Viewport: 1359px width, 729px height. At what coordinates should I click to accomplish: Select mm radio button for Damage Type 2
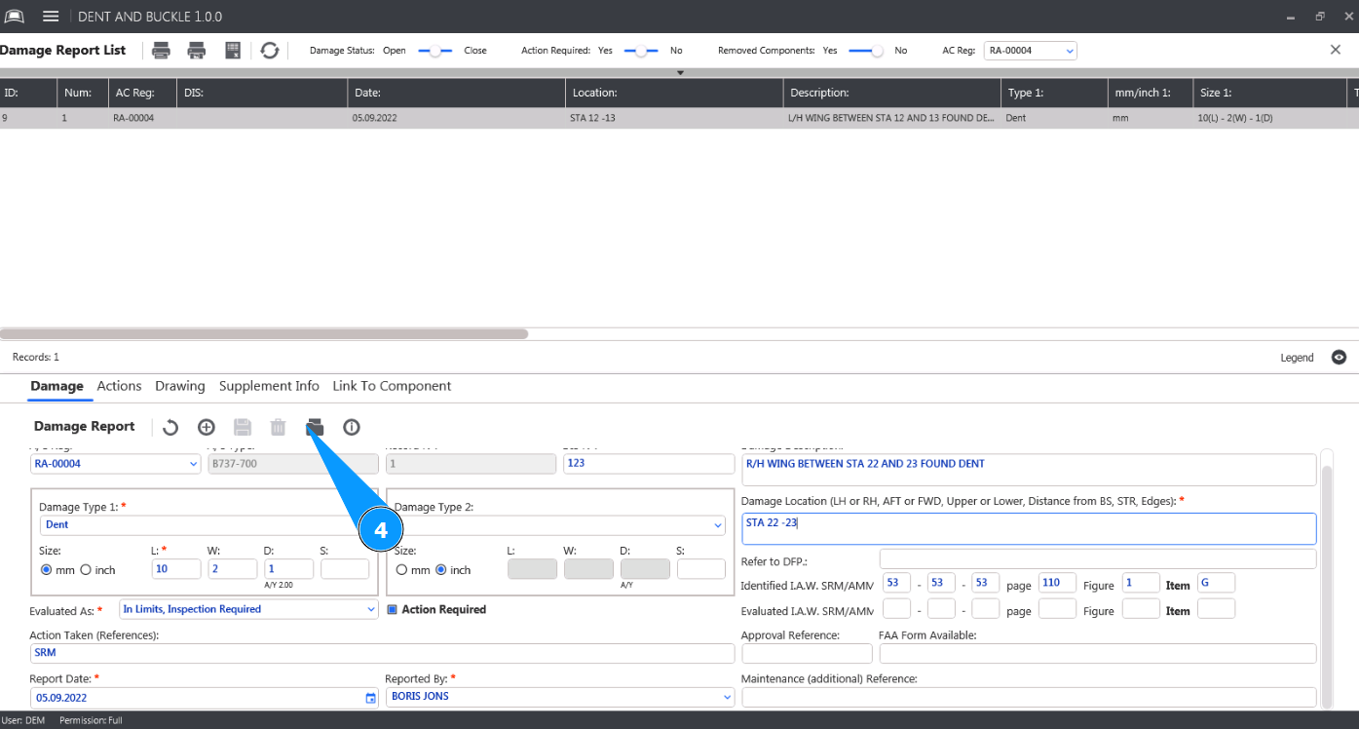pos(401,570)
